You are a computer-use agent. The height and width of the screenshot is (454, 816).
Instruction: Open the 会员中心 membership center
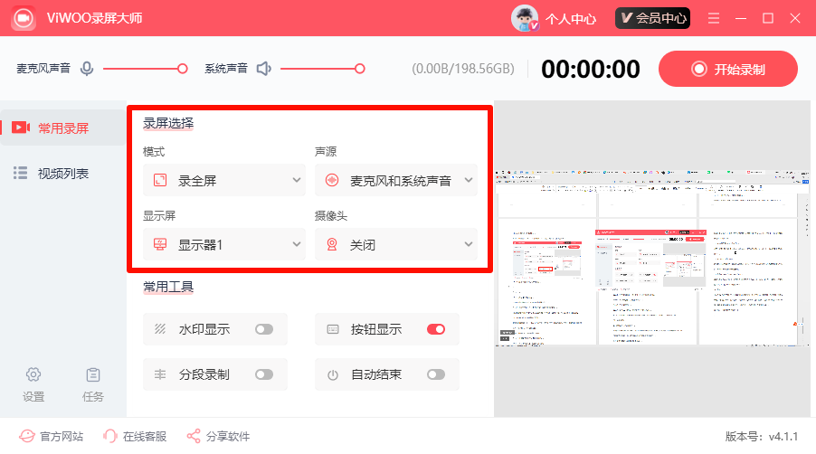click(652, 18)
